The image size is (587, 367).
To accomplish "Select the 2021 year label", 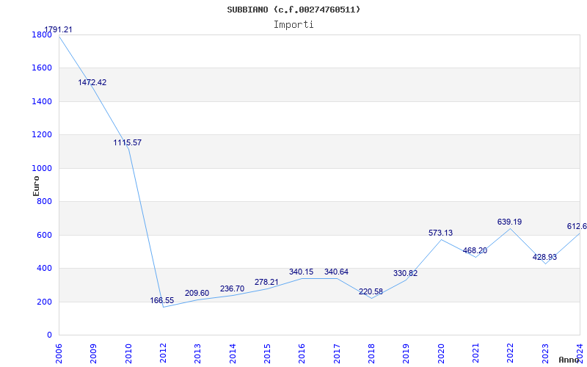I will (475, 354).
